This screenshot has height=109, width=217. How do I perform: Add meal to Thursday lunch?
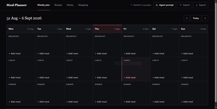101,77
